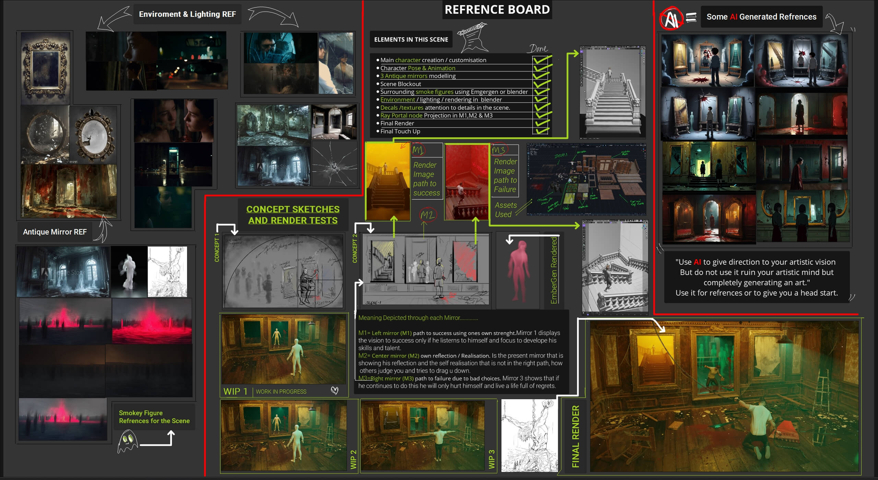Viewport: 878px width, 480px height.
Task: Click checkmark next to Scene Blockout
Action: pos(542,84)
